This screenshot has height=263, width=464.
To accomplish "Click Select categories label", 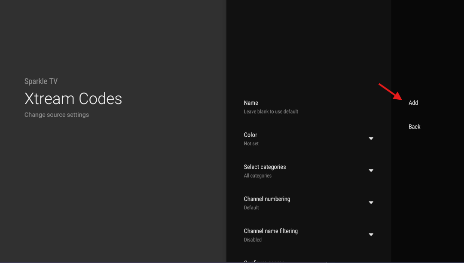I will coord(265,167).
